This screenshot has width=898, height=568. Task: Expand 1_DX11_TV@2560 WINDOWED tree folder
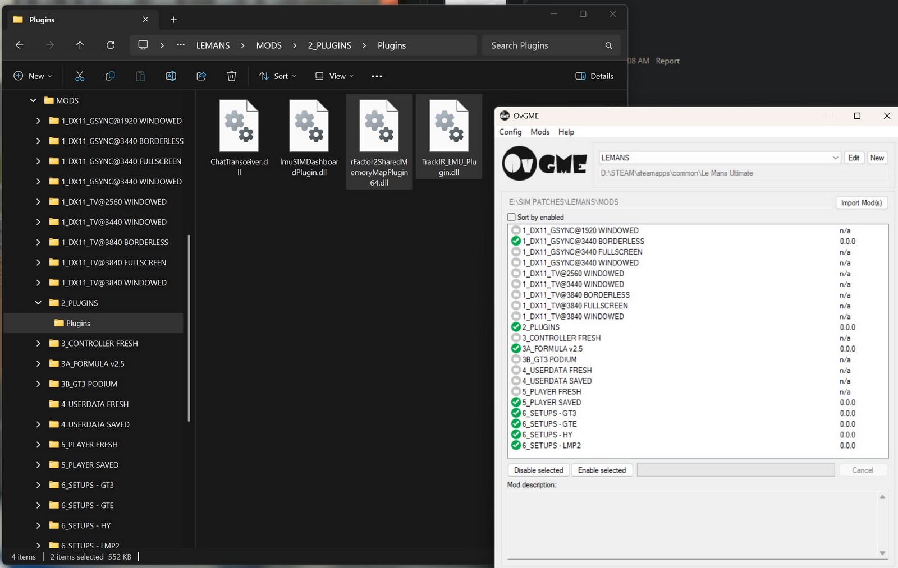click(x=38, y=201)
